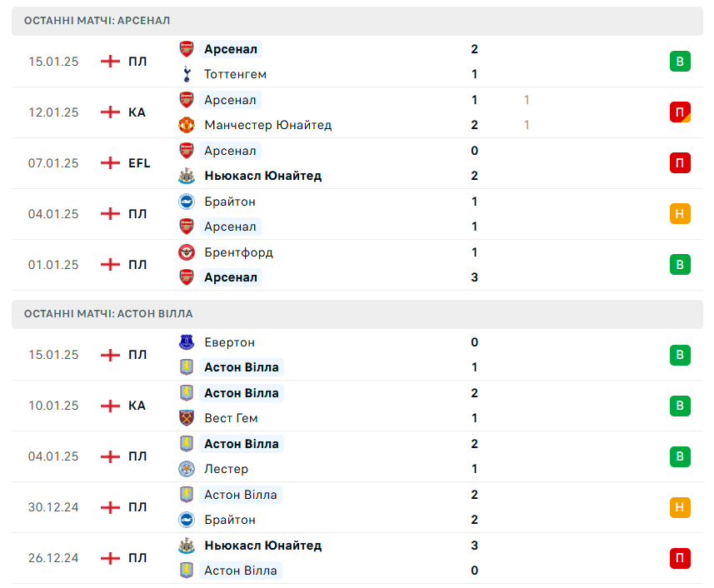Open the Тоттенгем team link
This screenshot has width=714, height=588.
click(x=235, y=74)
